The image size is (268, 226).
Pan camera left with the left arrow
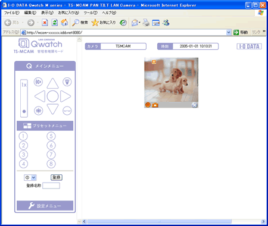[x=40, y=96]
